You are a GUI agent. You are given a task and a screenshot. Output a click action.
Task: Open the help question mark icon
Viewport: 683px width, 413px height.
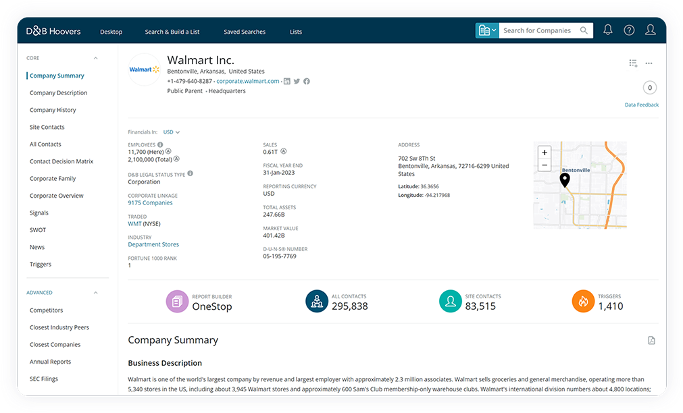pos(629,30)
